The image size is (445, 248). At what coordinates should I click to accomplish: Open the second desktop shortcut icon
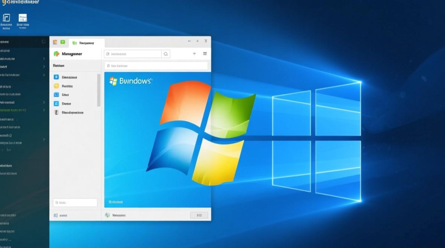point(23,18)
